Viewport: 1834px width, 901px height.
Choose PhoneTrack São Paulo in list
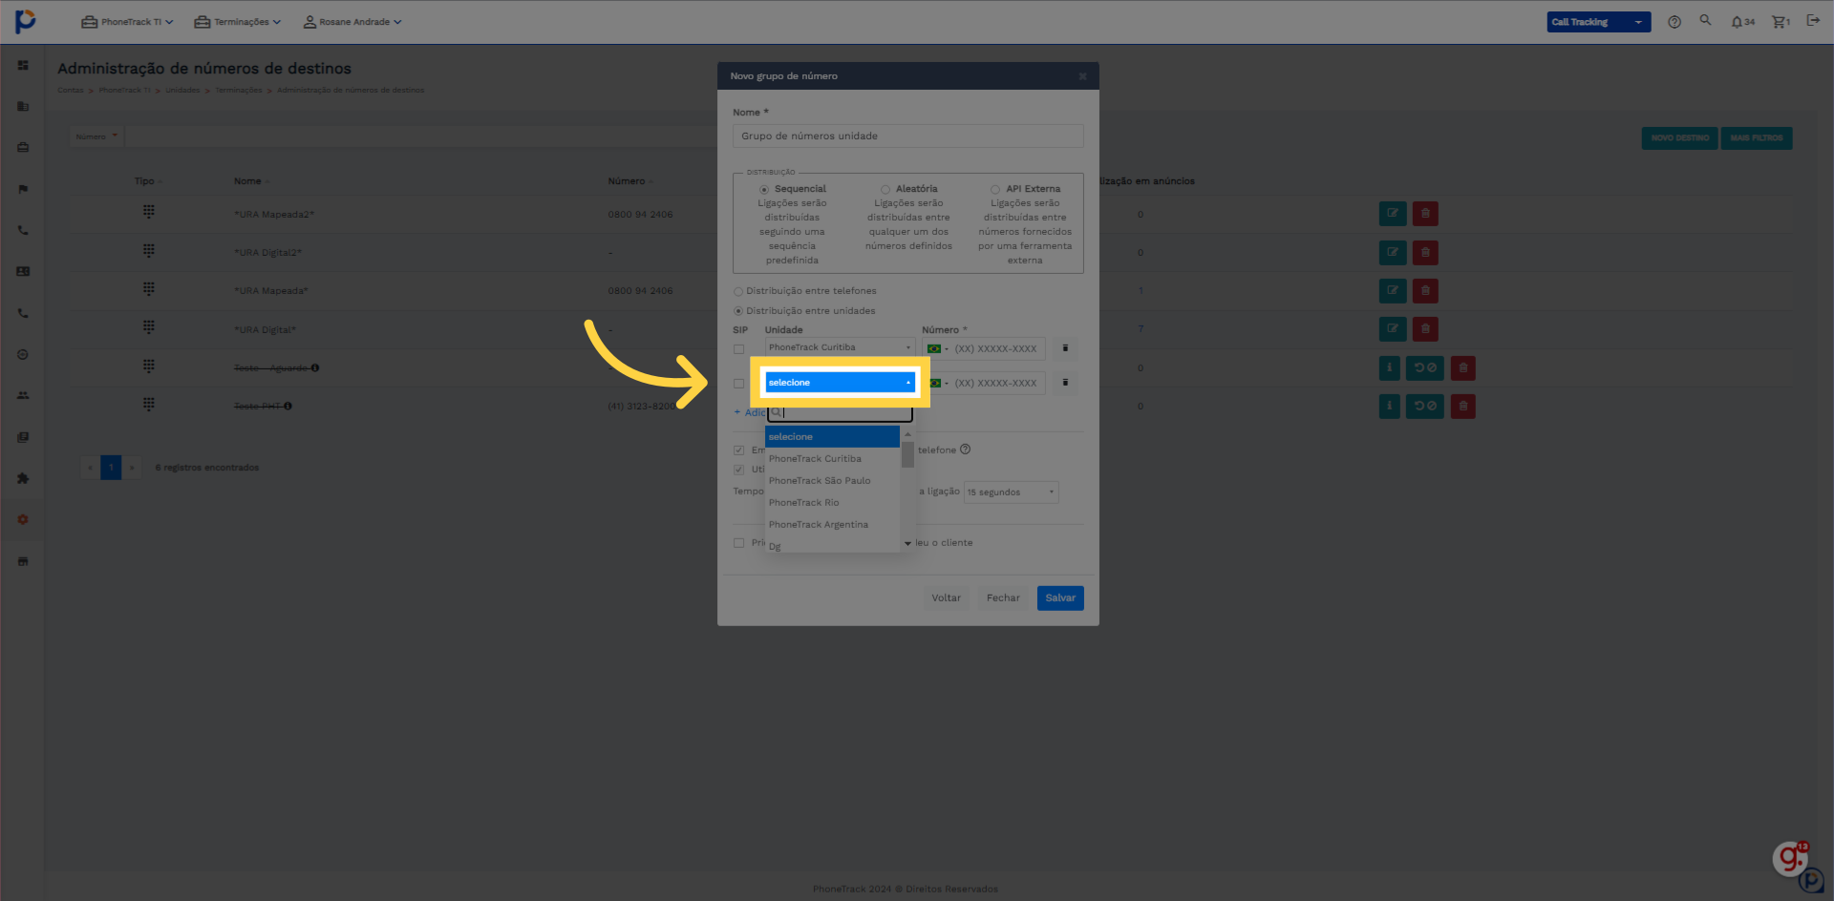click(x=832, y=481)
